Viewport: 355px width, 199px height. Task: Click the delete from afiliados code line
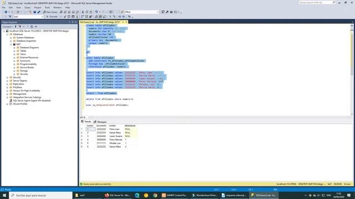pyautogui.click(x=110, y=99)
